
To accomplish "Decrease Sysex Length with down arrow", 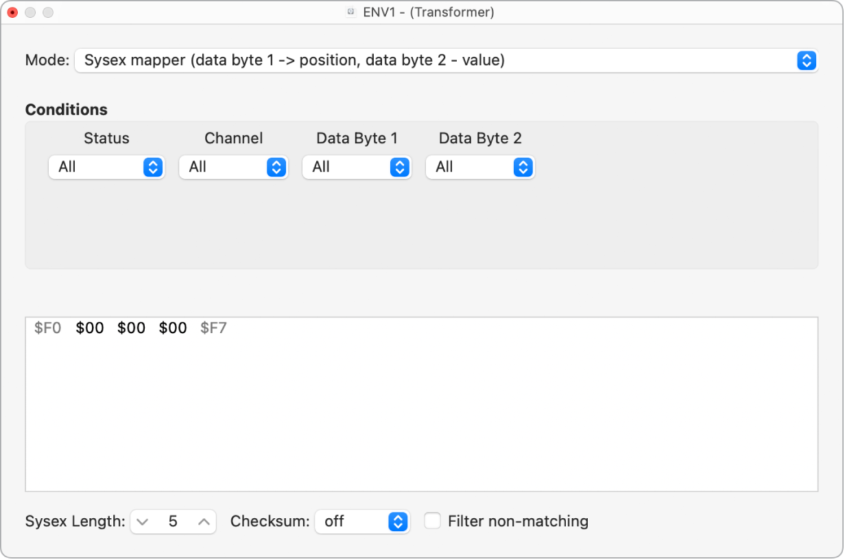I will (x=142, y=522).
